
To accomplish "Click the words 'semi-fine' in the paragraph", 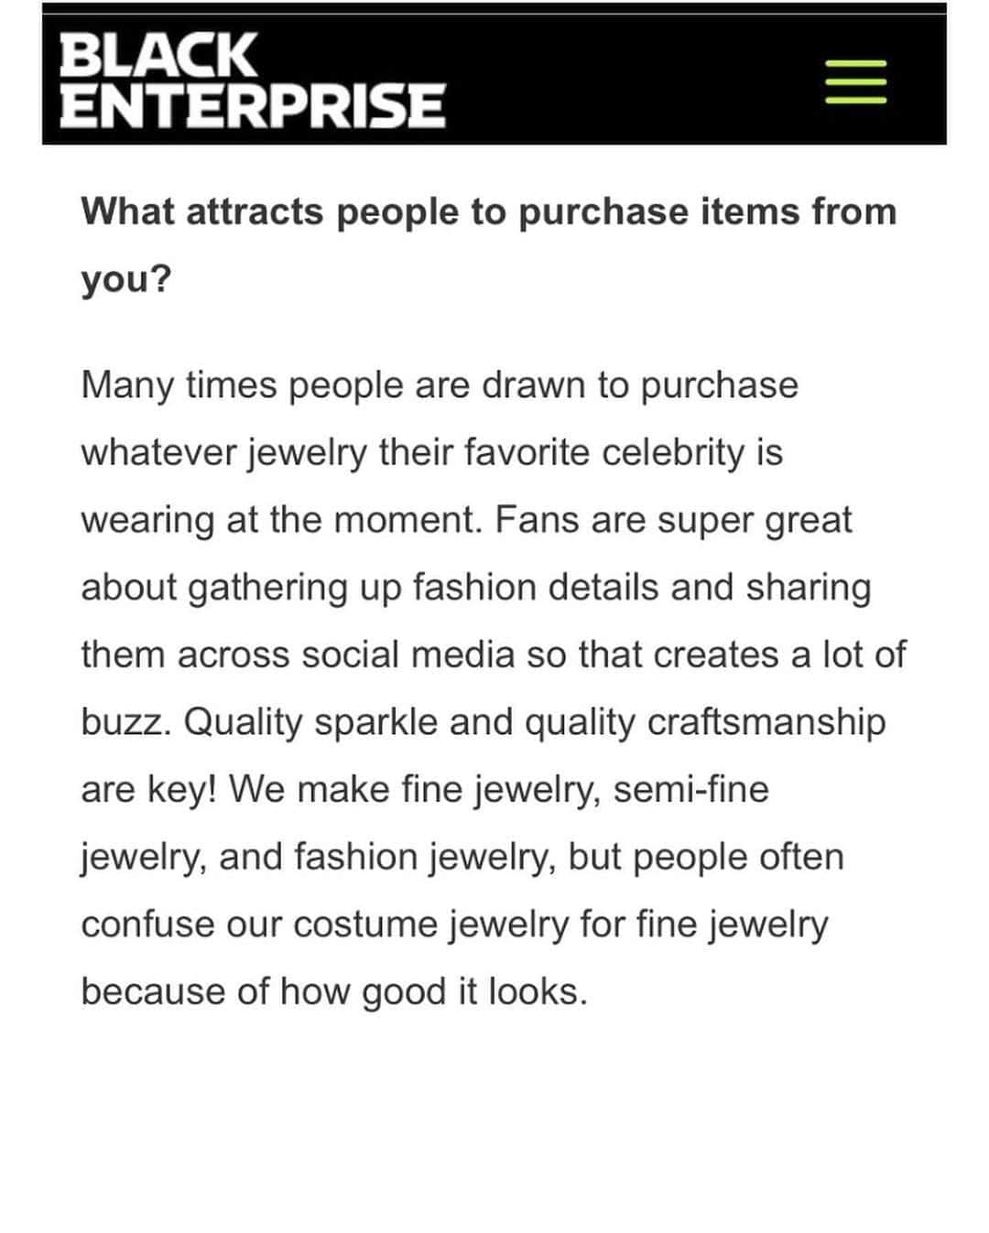I will pyautogui.click(x=691, y=790).
